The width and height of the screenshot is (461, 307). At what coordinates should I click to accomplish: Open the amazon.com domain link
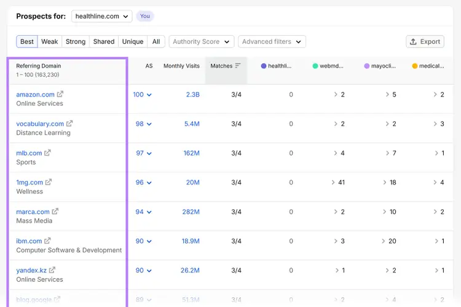(35, 95)
